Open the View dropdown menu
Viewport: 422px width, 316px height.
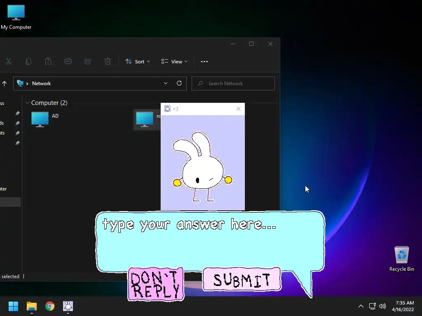point(174,62)
